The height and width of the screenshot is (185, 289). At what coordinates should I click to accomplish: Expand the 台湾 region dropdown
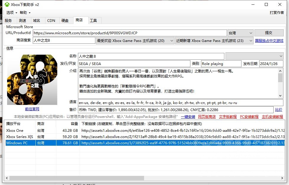click(241, 33)
